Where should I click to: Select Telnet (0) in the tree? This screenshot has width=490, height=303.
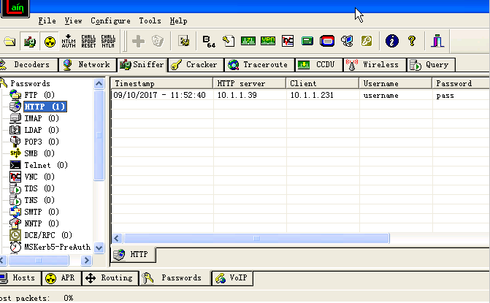pos(46,165)
